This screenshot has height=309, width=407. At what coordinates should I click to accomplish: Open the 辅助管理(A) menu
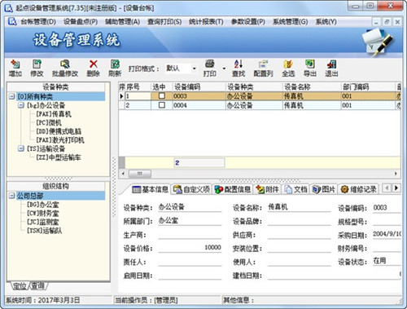click(123, 22)
